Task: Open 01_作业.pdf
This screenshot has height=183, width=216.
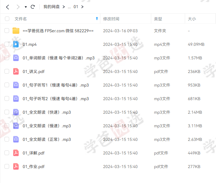Action: 34,167
